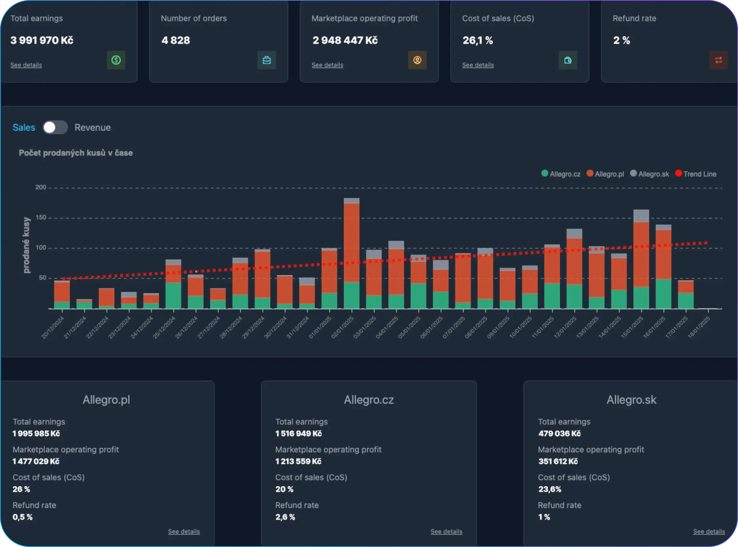Click the tallest bar for 02/01/2025

pyautogui.click(x=351, y=253)
